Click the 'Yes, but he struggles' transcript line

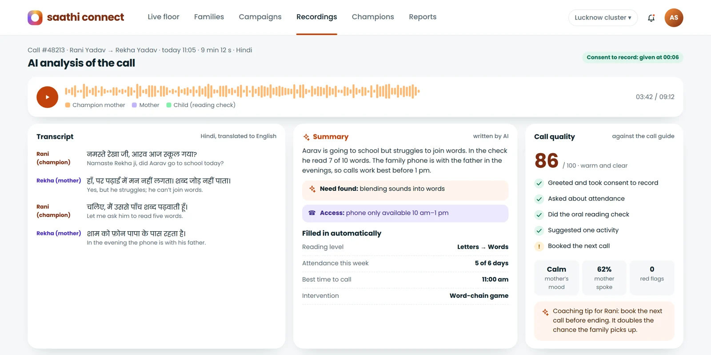145,190
